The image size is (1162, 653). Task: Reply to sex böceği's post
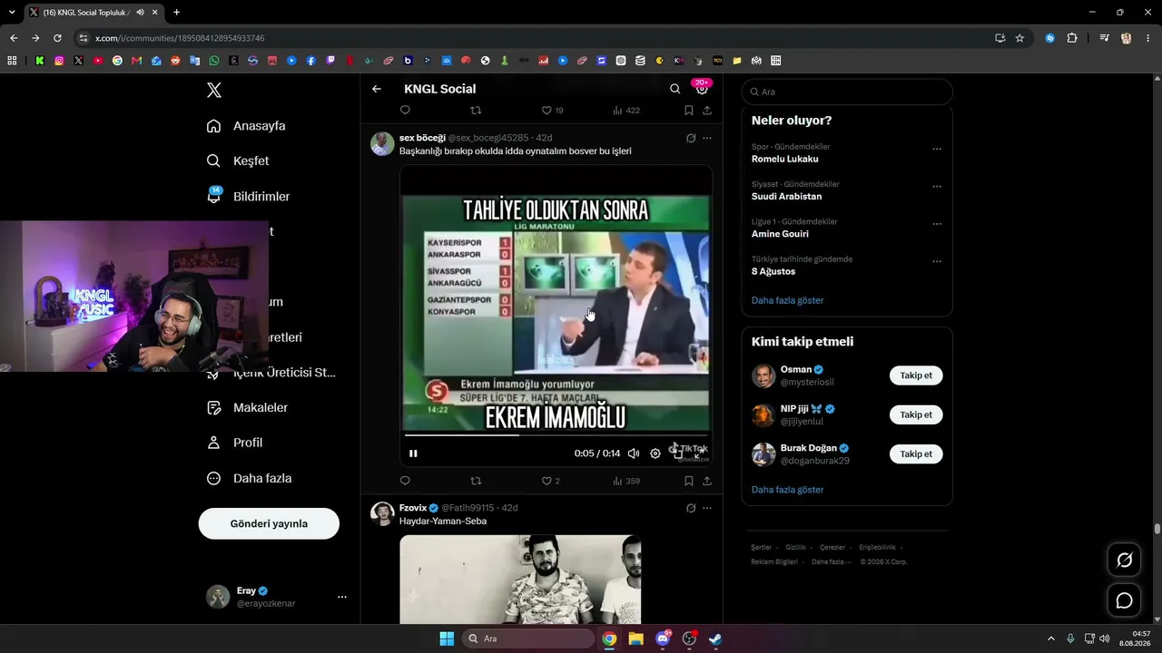pos(405,481)
